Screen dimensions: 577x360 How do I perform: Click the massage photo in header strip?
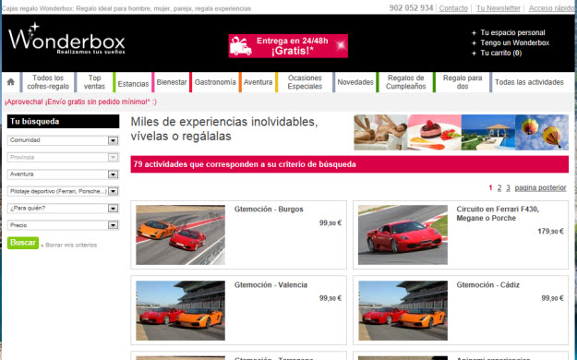point(380,133)
